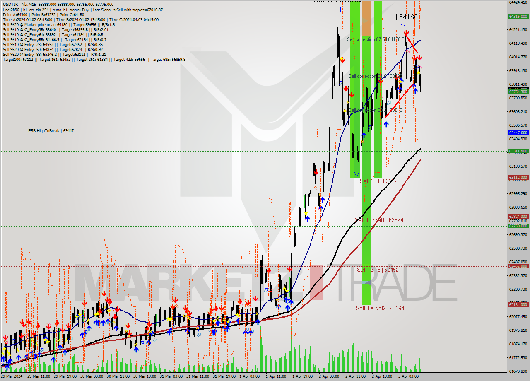The image size is (530, 381).
Task: Click the 61670.890 price axis value
Action: point(518,371)
